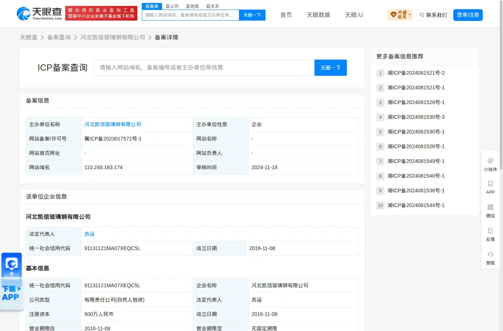Image resolution: width=503 pixels, height=331 pixels.
Task: Open legal representative 苏运 link
Action: (89, 234)
